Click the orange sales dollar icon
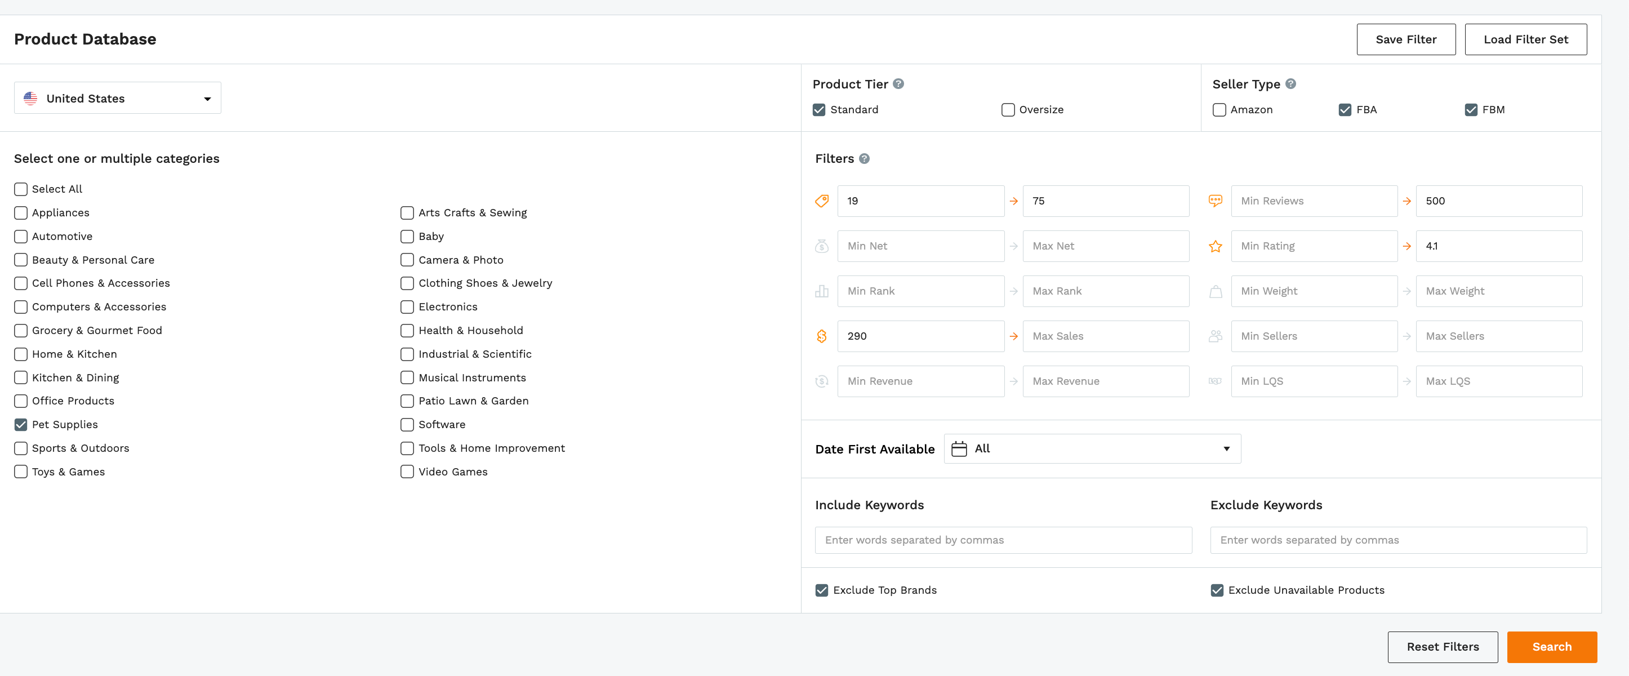The image size is (1629, 676). coord(821,336)
